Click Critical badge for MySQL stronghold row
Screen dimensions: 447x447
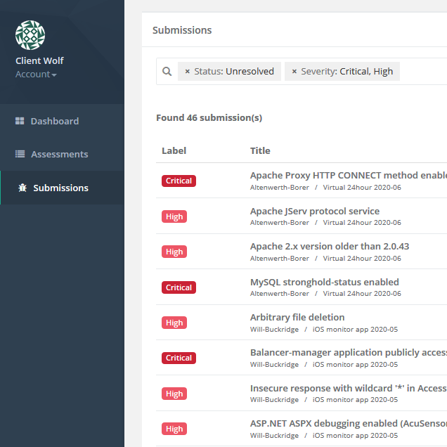click(179, 287)
